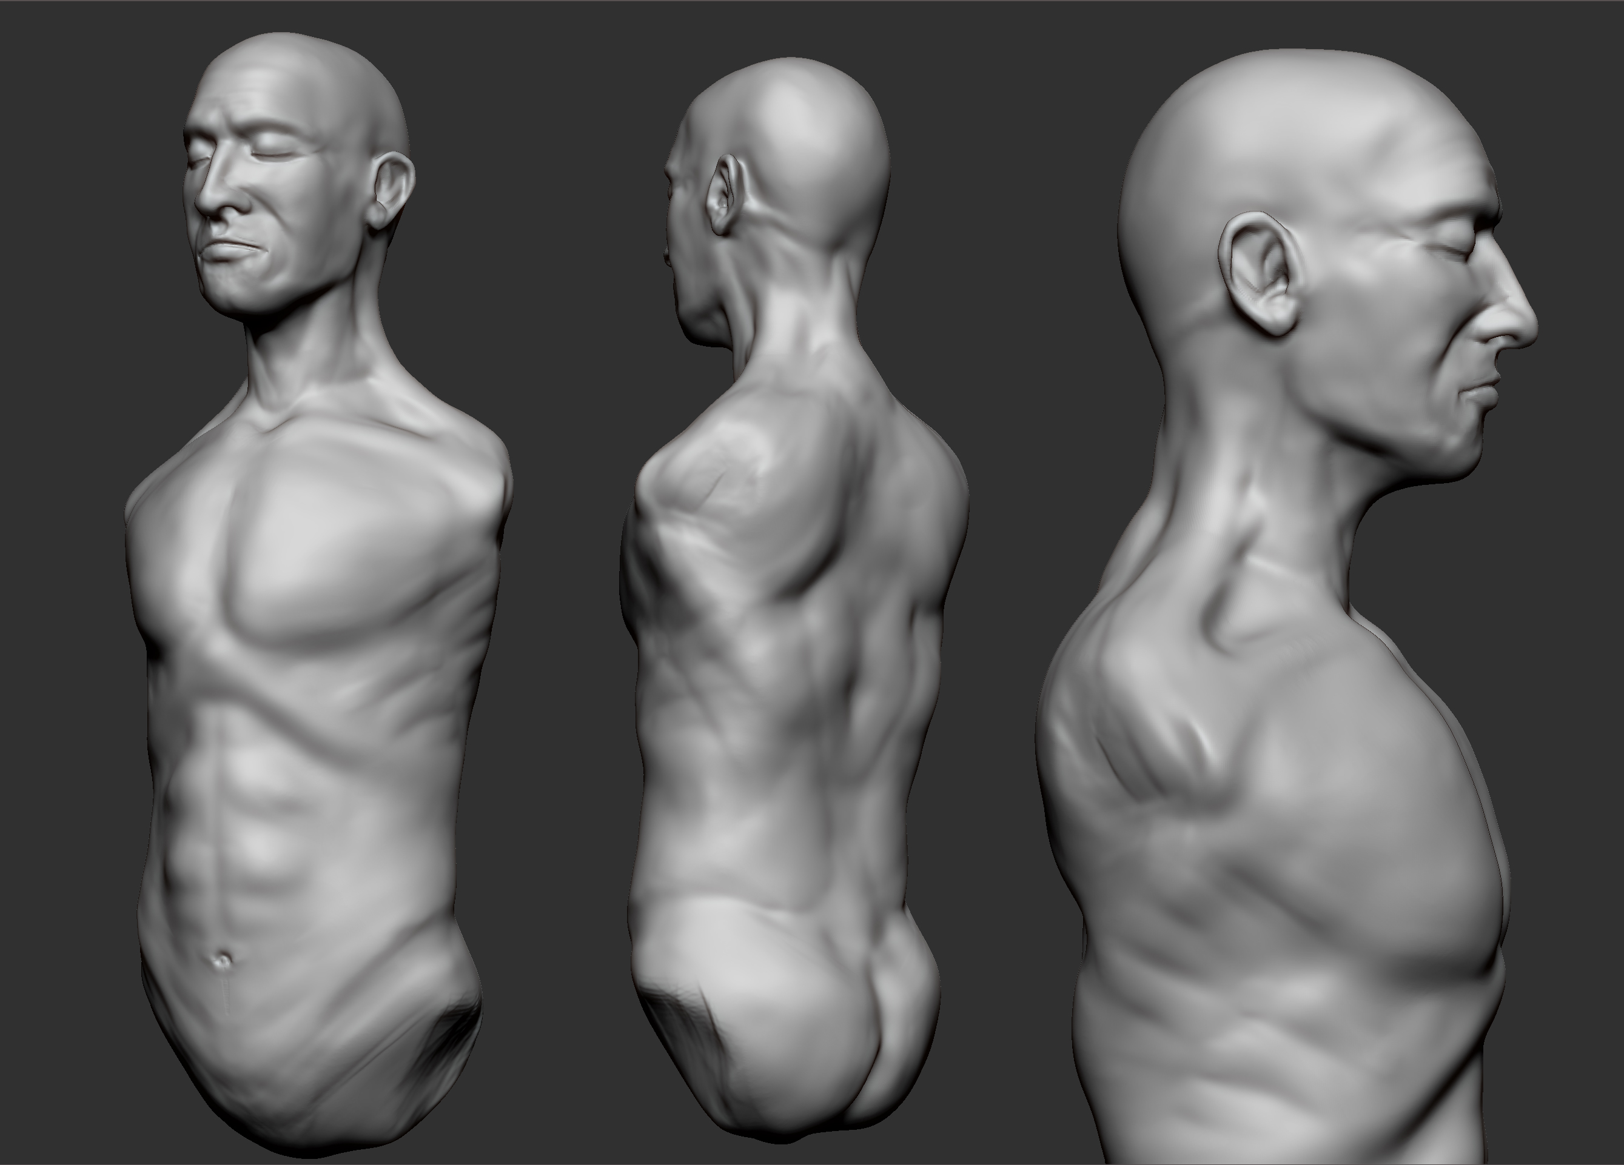Click the ear on the back-view sculpt
The height and width of the screenshot is (1165, 1624).
point(725,193)
